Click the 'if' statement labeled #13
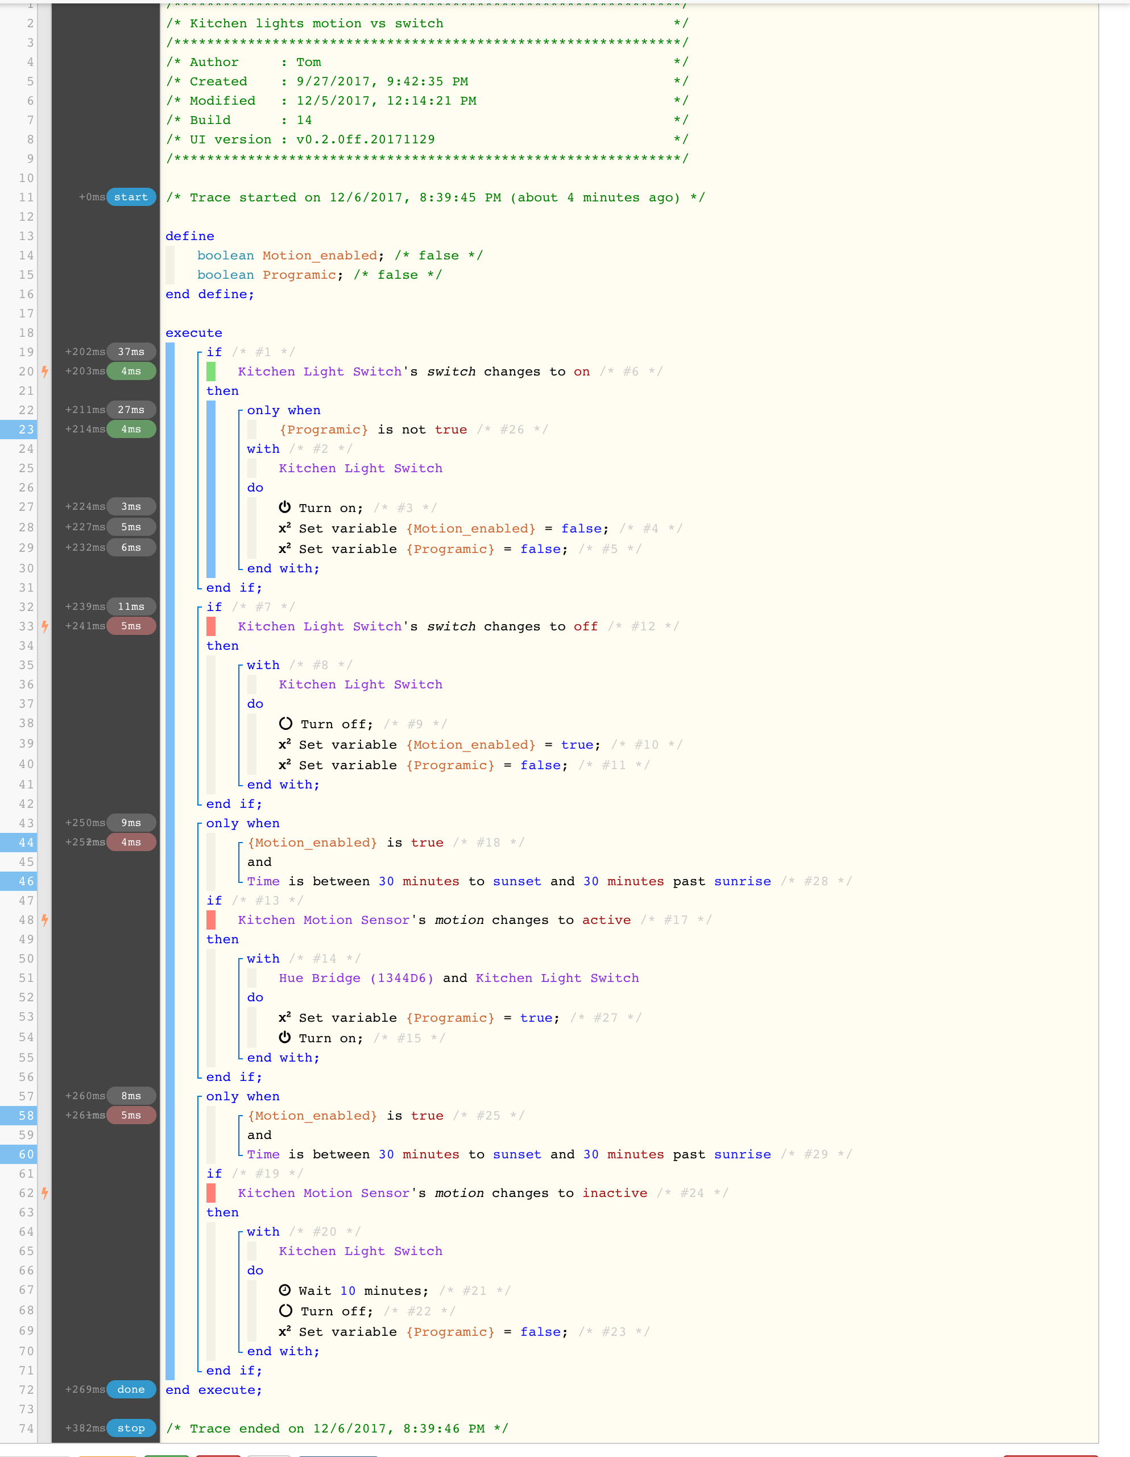Screen dimensions: 1130x1457 point(214,900)
